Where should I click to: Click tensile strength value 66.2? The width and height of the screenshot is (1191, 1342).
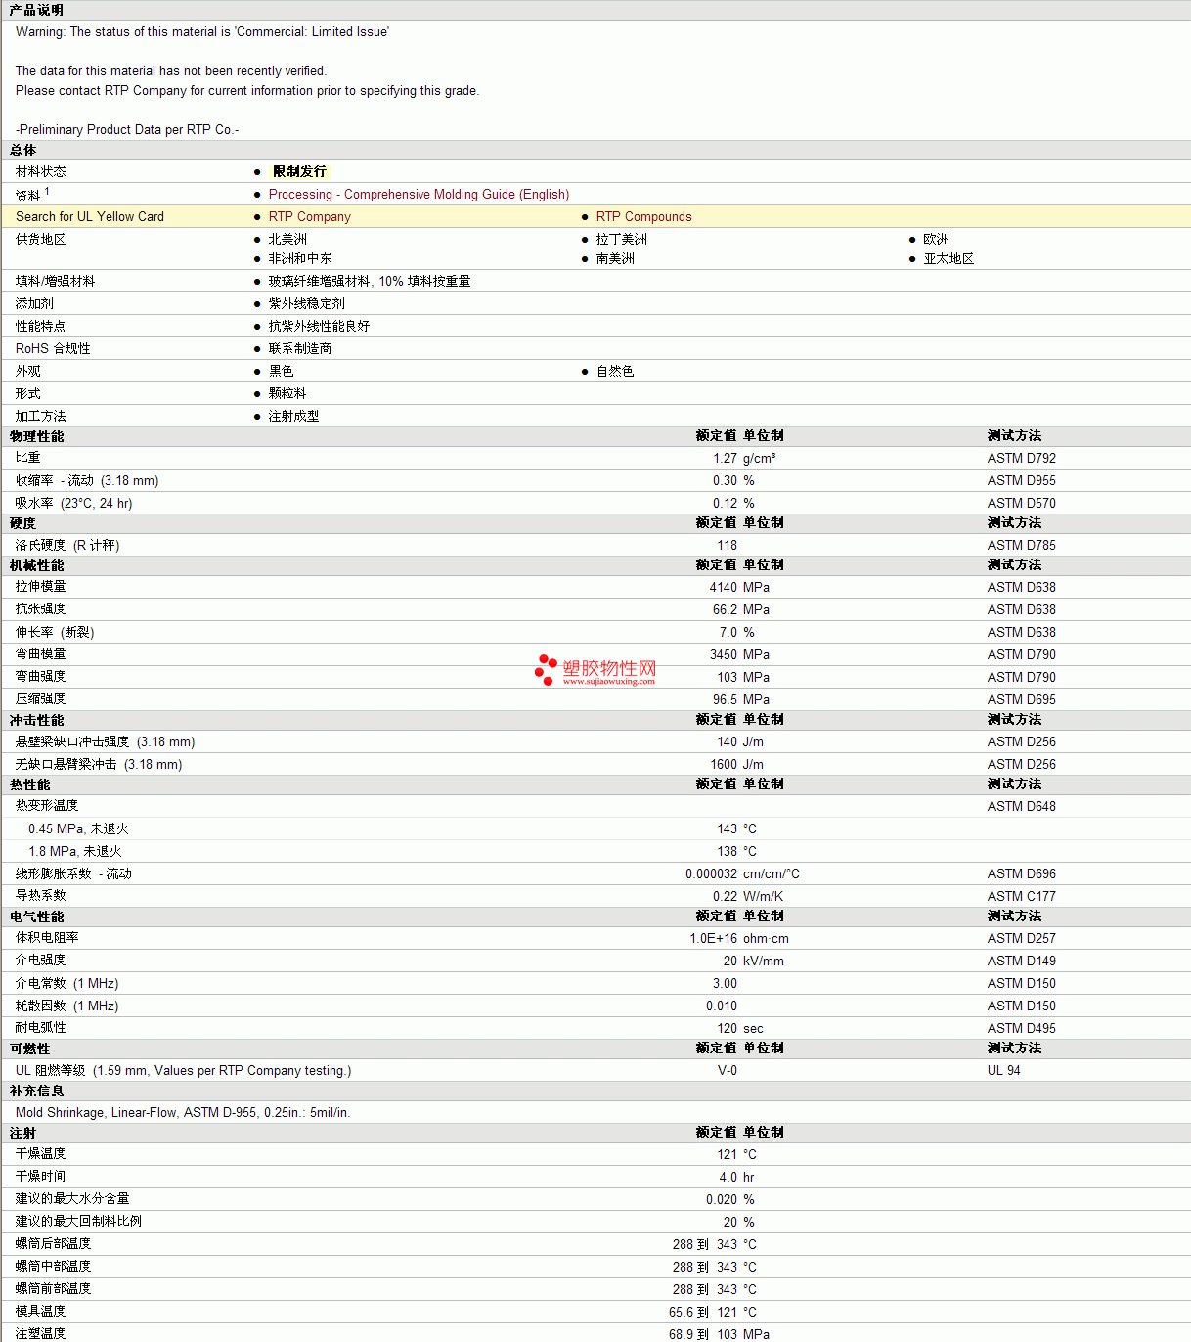(725, 609)
